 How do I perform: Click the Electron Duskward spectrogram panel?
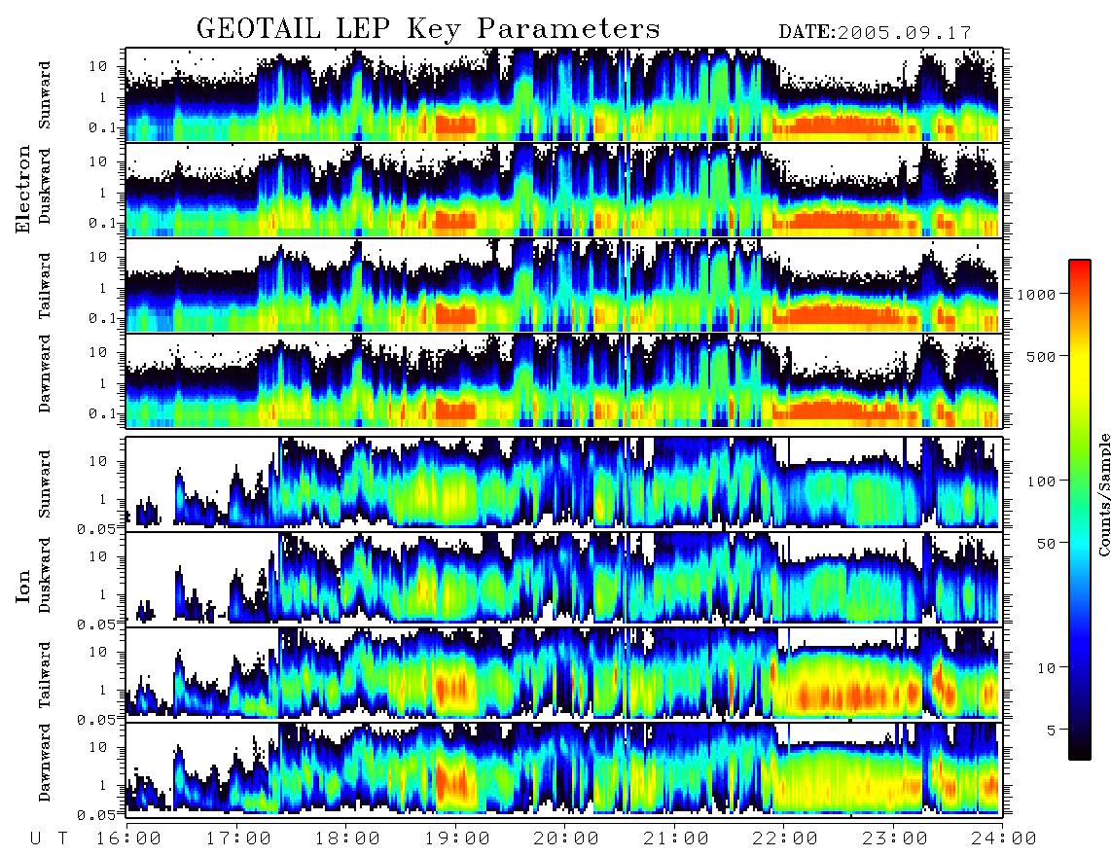pos(564,190)
